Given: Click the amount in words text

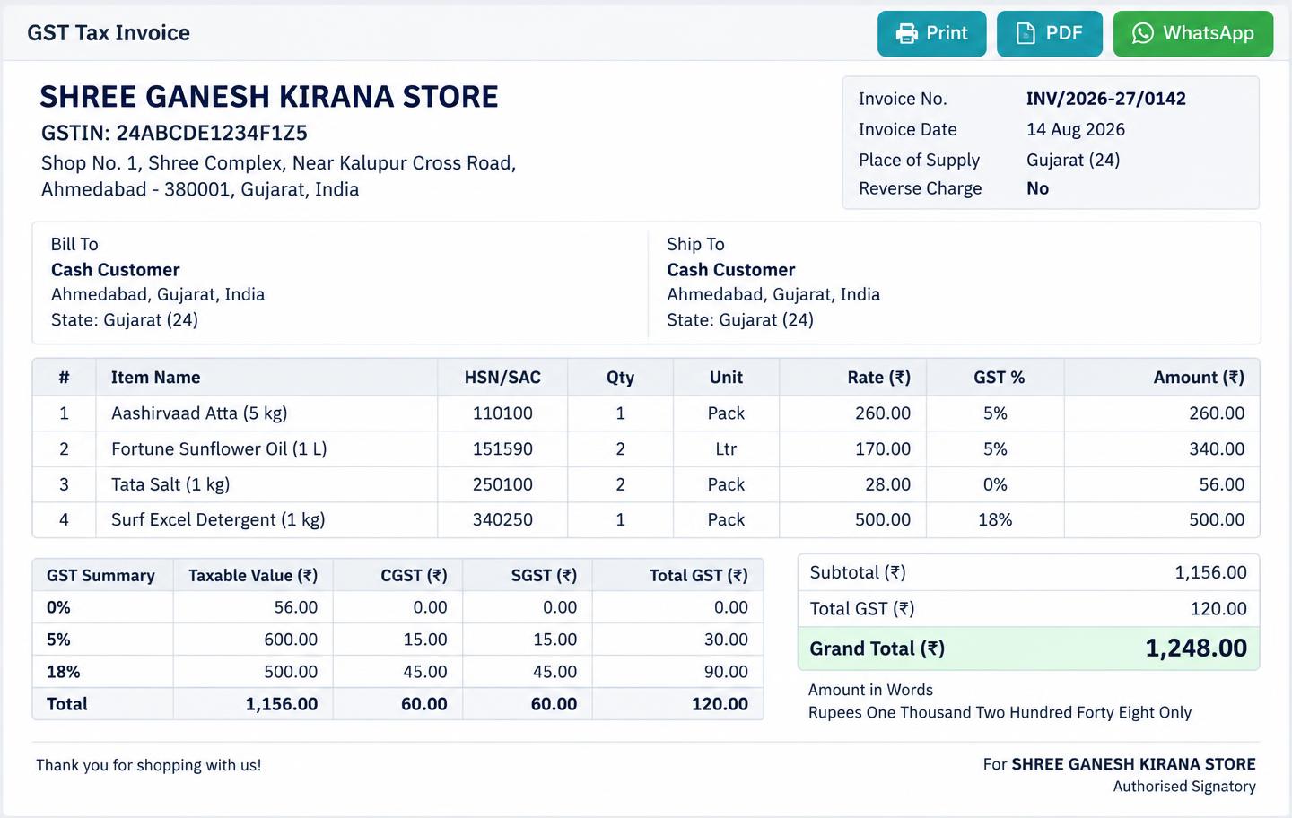Looking at the screenshot, I should click(x=1000, y=712).
